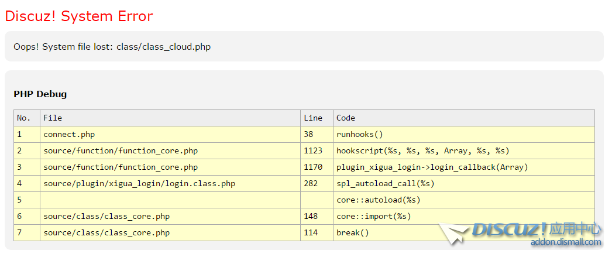Click row number '1' cell
Viewport: 612px width, 257px height.
coord(27,135)
